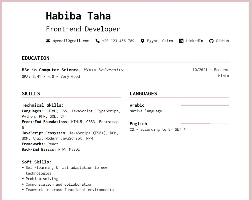Click the GPA 3.41 / 4.0 text
The height and width of the screenshot is (200, 252).
tap(51, 76)
